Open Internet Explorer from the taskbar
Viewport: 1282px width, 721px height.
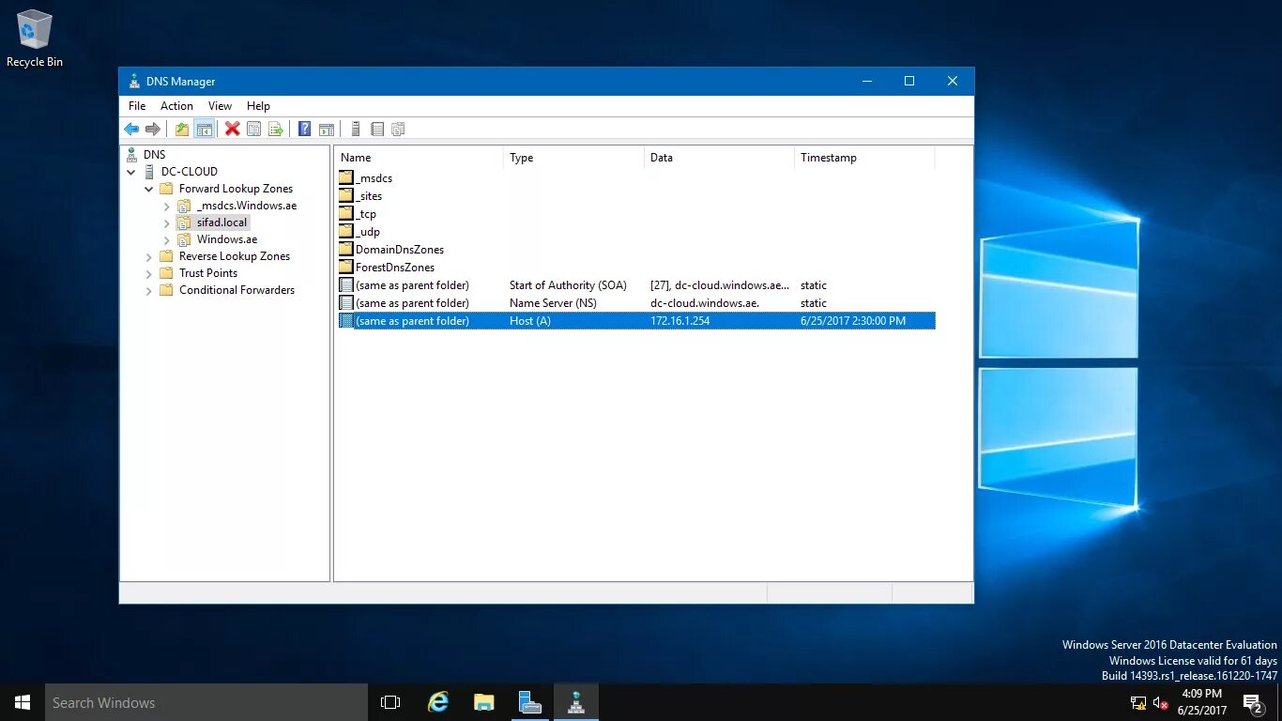436,701
